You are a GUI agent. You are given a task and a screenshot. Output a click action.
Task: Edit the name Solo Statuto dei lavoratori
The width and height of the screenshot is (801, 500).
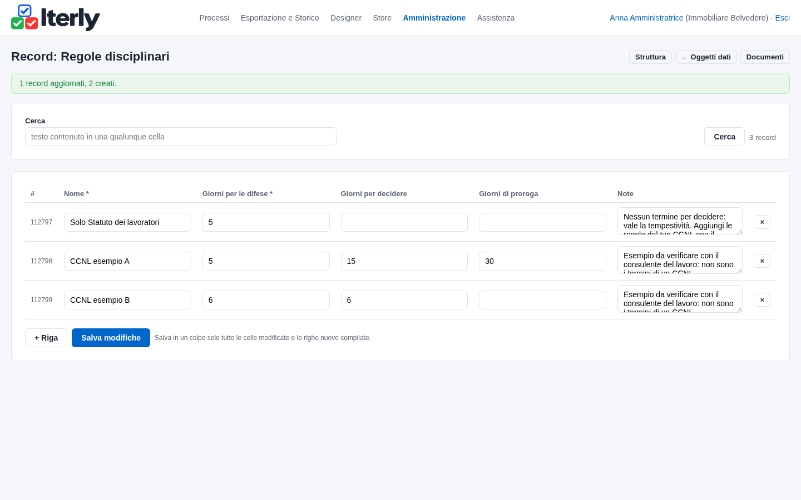coord(127,222)
